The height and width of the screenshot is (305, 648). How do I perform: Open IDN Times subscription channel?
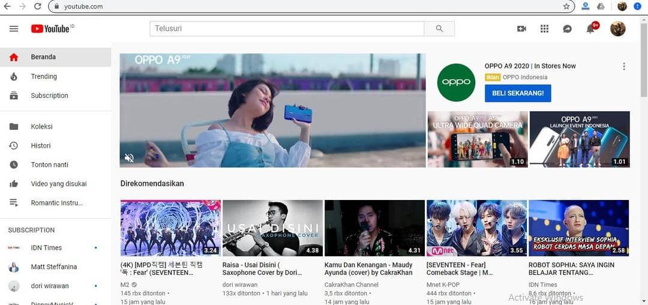(46, 248)
